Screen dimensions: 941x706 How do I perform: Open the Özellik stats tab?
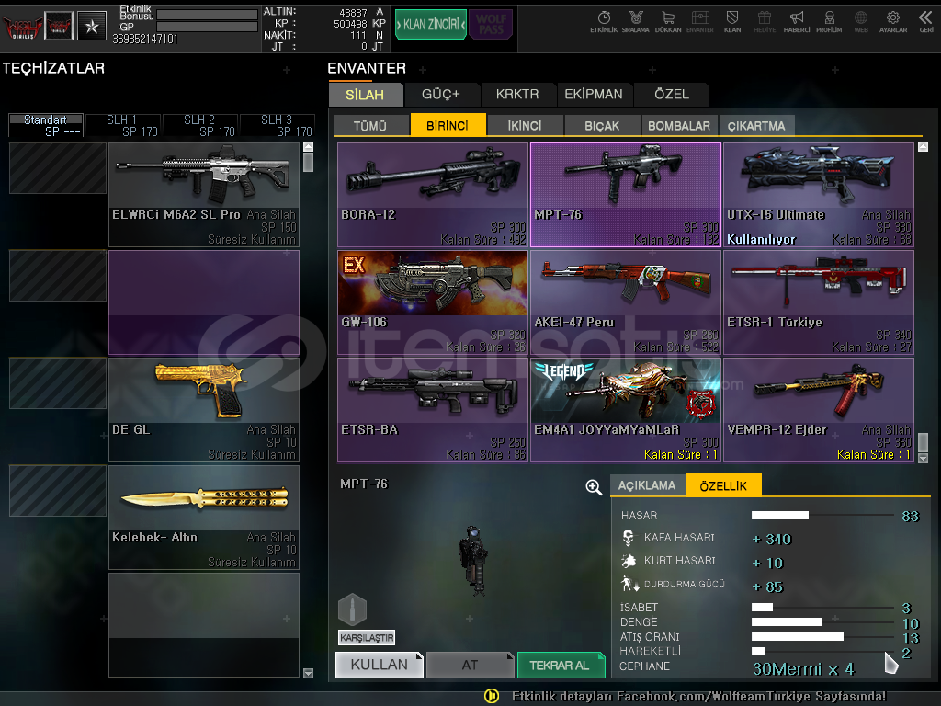(x=724, y=485)
